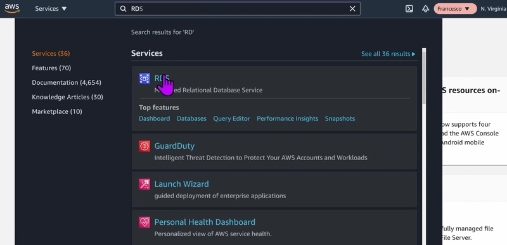Click the GuardDuty service icon

tap(144, 146)
